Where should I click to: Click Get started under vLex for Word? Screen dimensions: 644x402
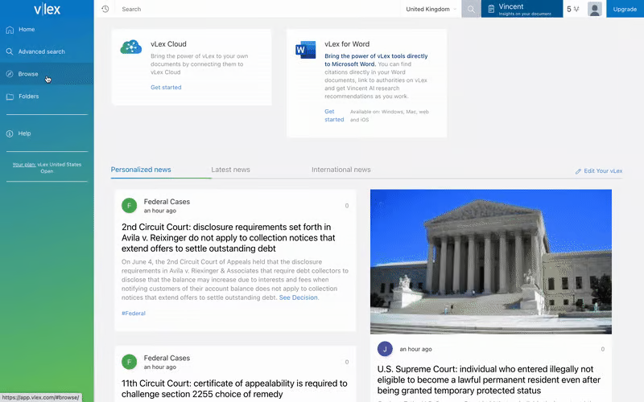click(x=334, y=116)
